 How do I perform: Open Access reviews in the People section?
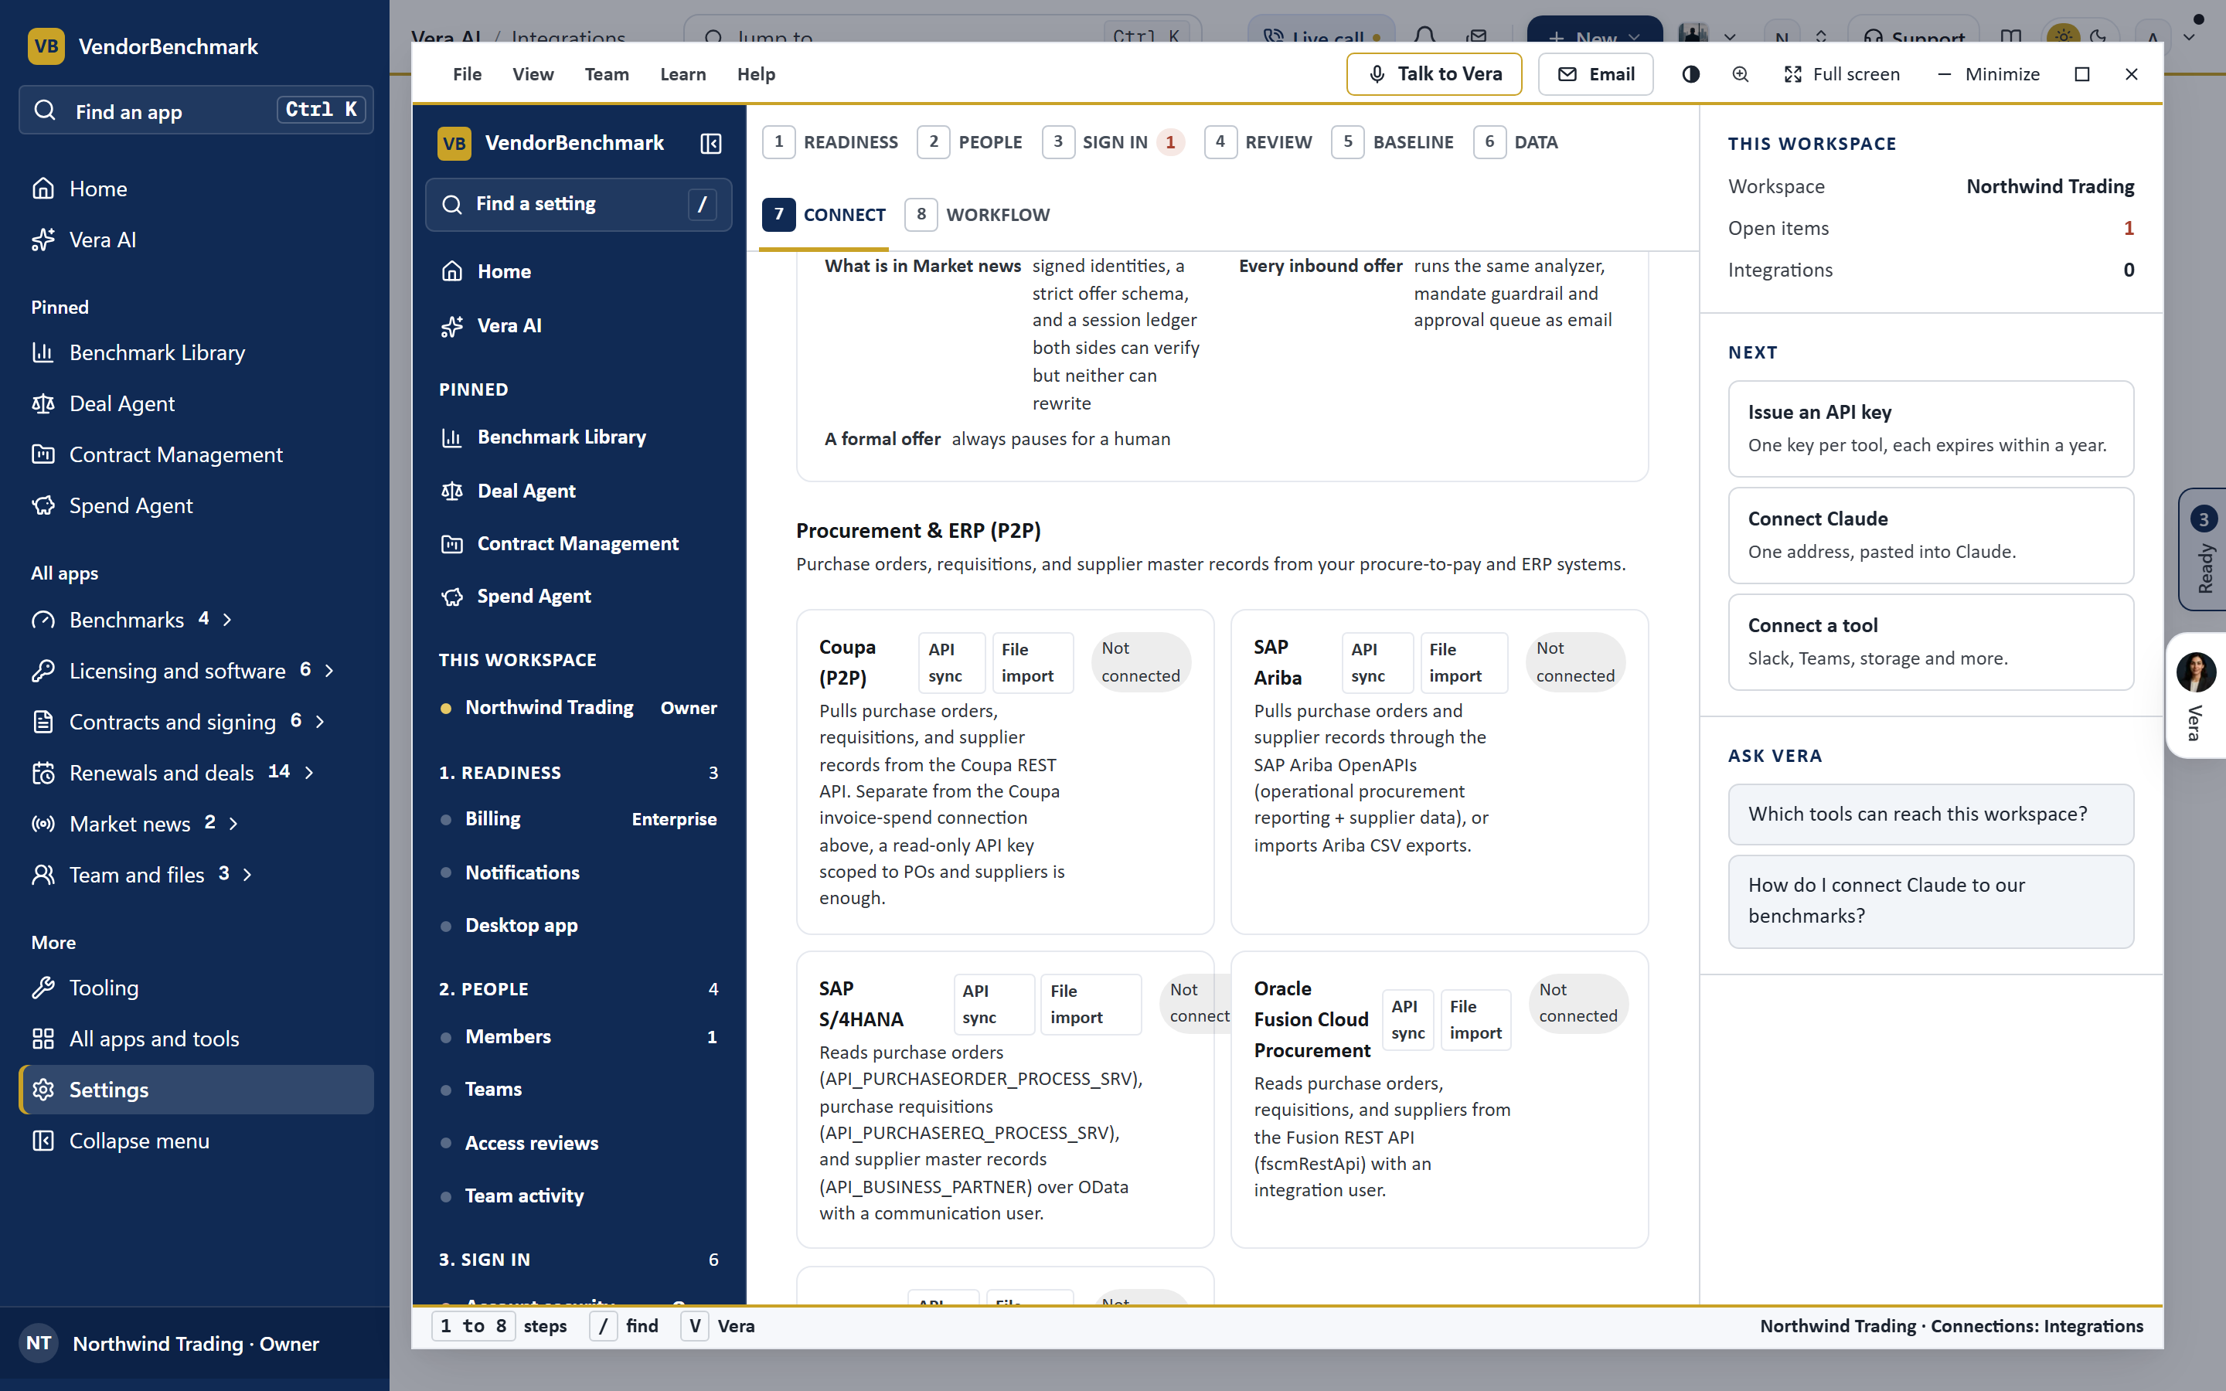pyautogui.click(x=579, y=1143)
